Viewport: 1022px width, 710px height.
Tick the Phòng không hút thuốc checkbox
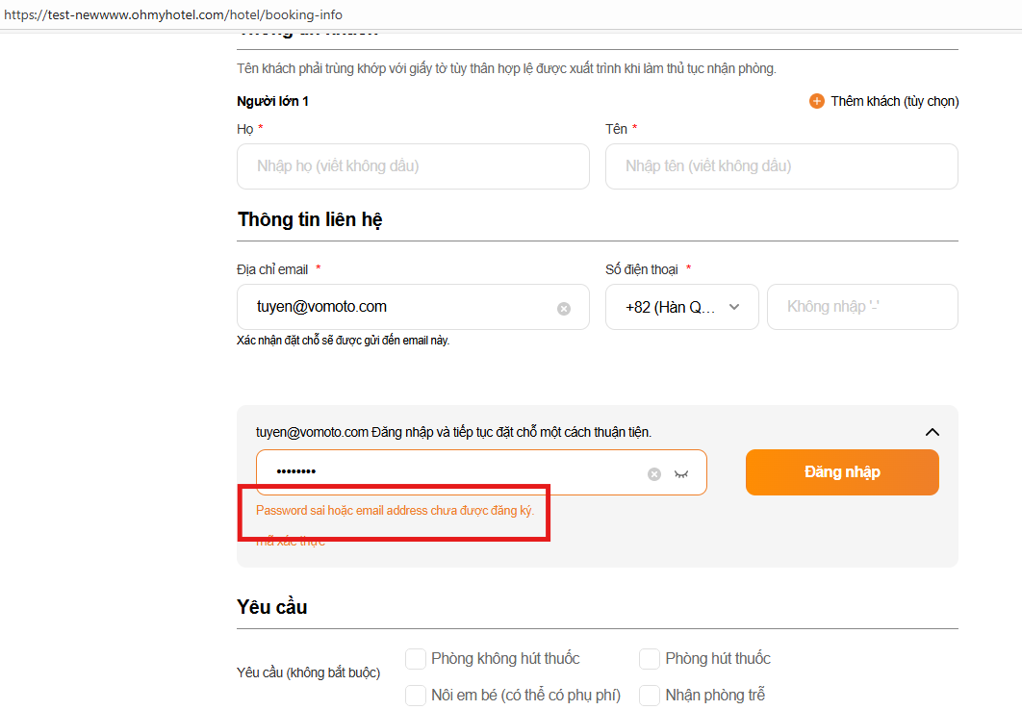(416, 659)
